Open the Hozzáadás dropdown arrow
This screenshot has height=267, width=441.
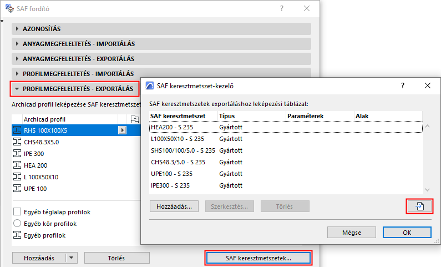coord(72,258)
